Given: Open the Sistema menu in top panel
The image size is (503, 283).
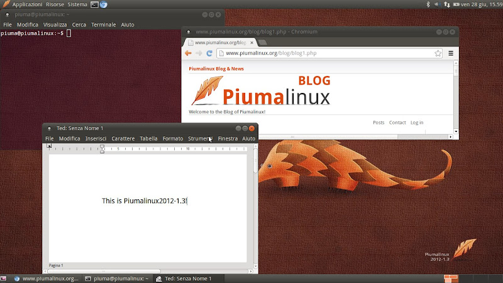Looking at the screenshot, I should coord(77,4).
